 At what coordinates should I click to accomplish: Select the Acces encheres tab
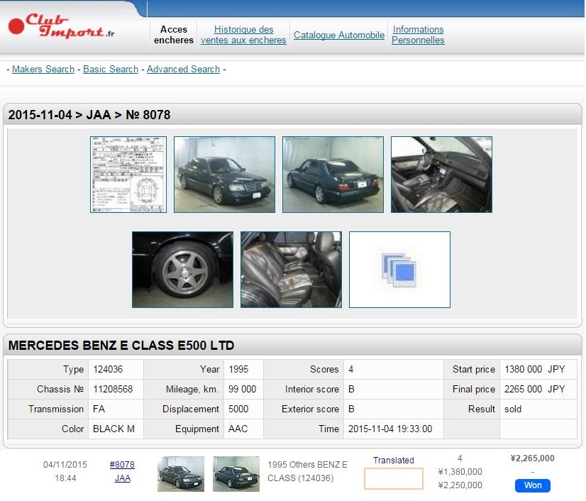[x=174, y=35]
